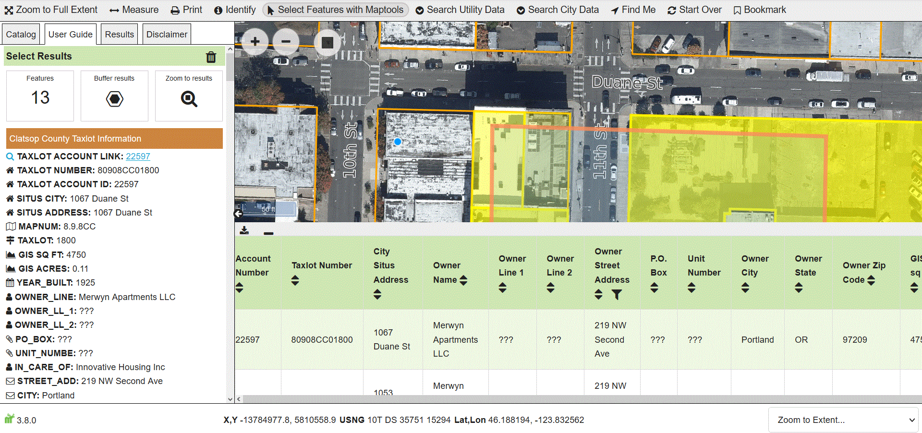Sort by Owner Zip Code column
The width and height of the screenshot is (922, 433).
pyautogui.click(x=871, y=280)
